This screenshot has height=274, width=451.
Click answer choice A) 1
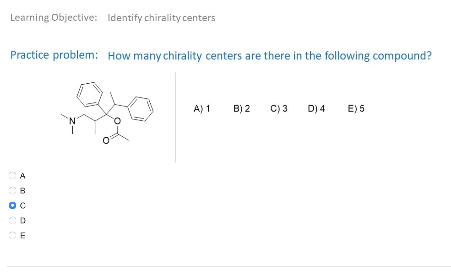coord(202,109)
